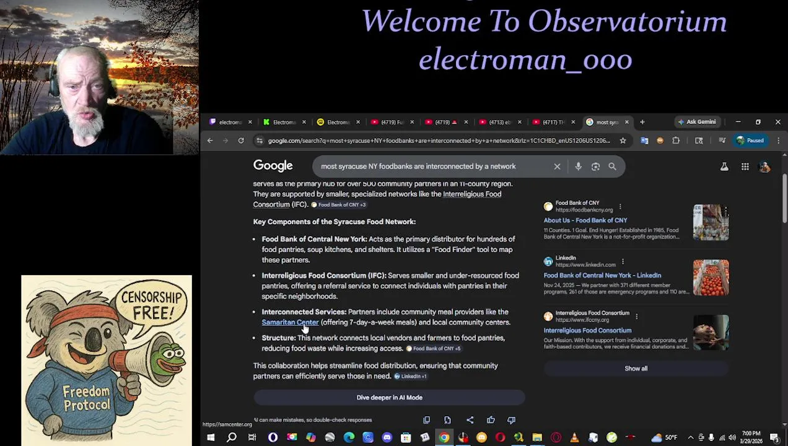
Task: Open Search Labs flask icon
Action: (724, 167)
